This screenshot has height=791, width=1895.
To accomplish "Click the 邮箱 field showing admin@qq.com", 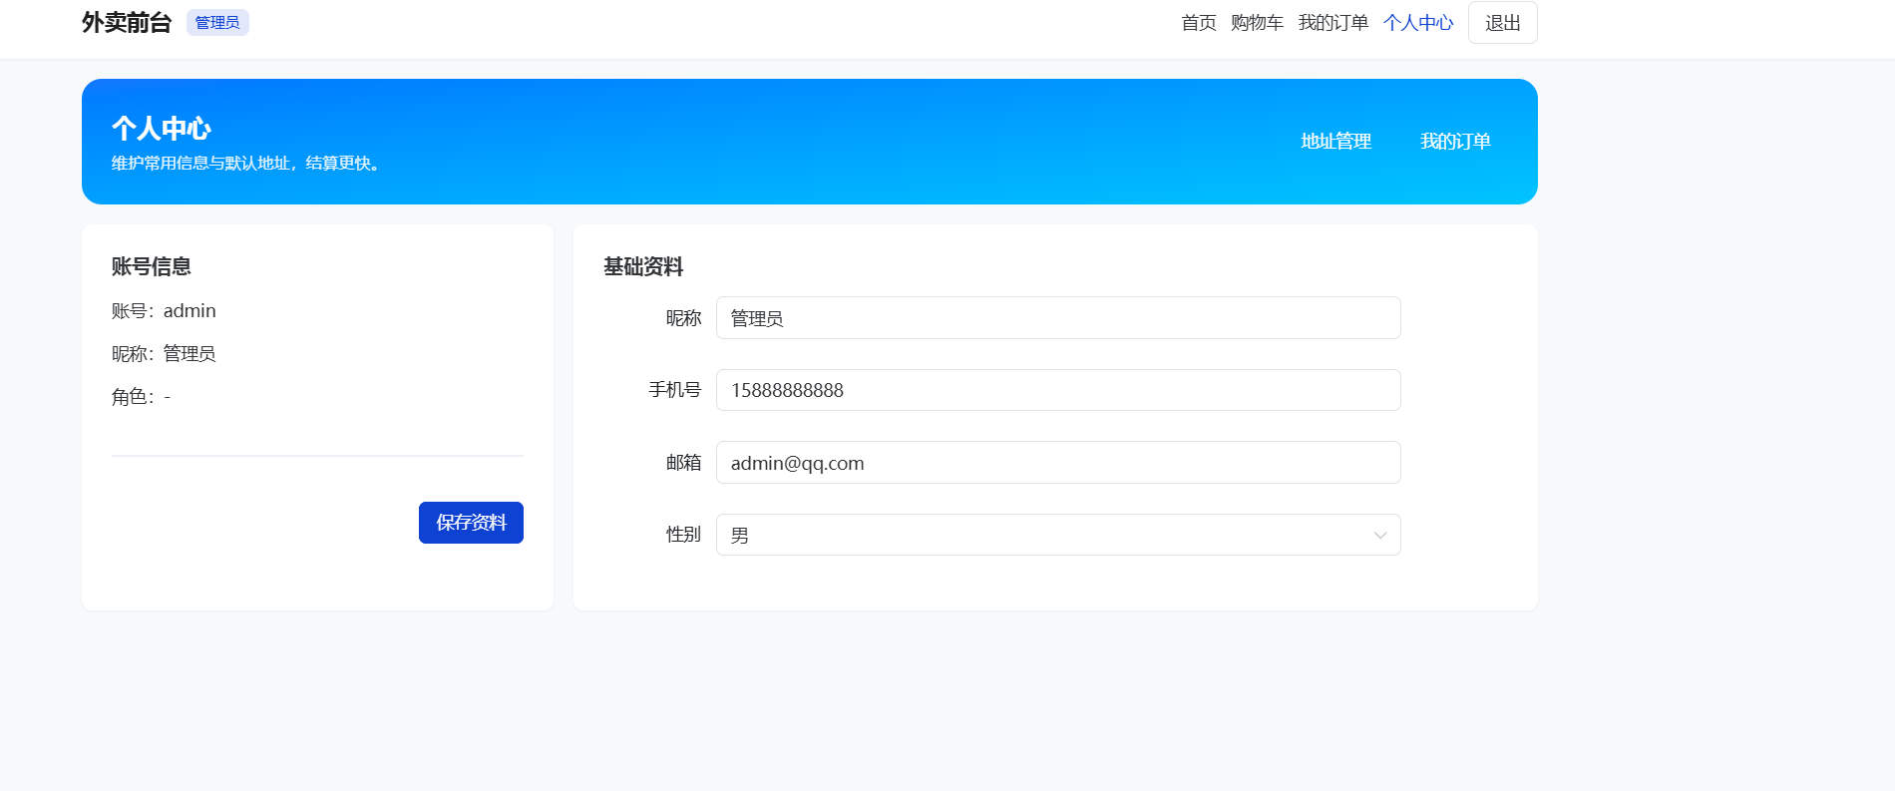I will (1057, 463).
